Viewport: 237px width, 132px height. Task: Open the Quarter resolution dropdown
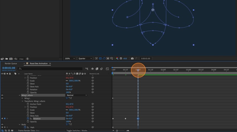tap(85, 58)
